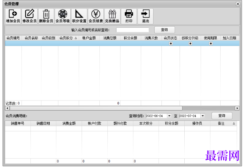Click 积分余额 header in consumption details
The image size is (246, 167).
[172, 123]
